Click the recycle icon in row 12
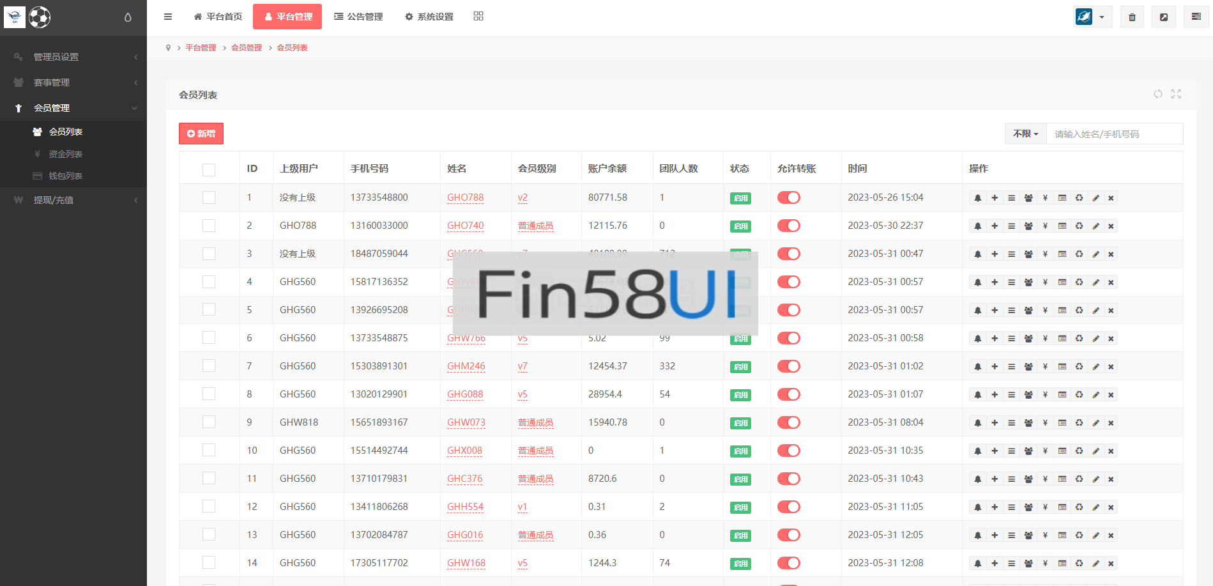Screen dimensions: 1213x586 1079,507
